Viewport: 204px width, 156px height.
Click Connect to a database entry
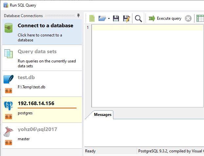42,32
